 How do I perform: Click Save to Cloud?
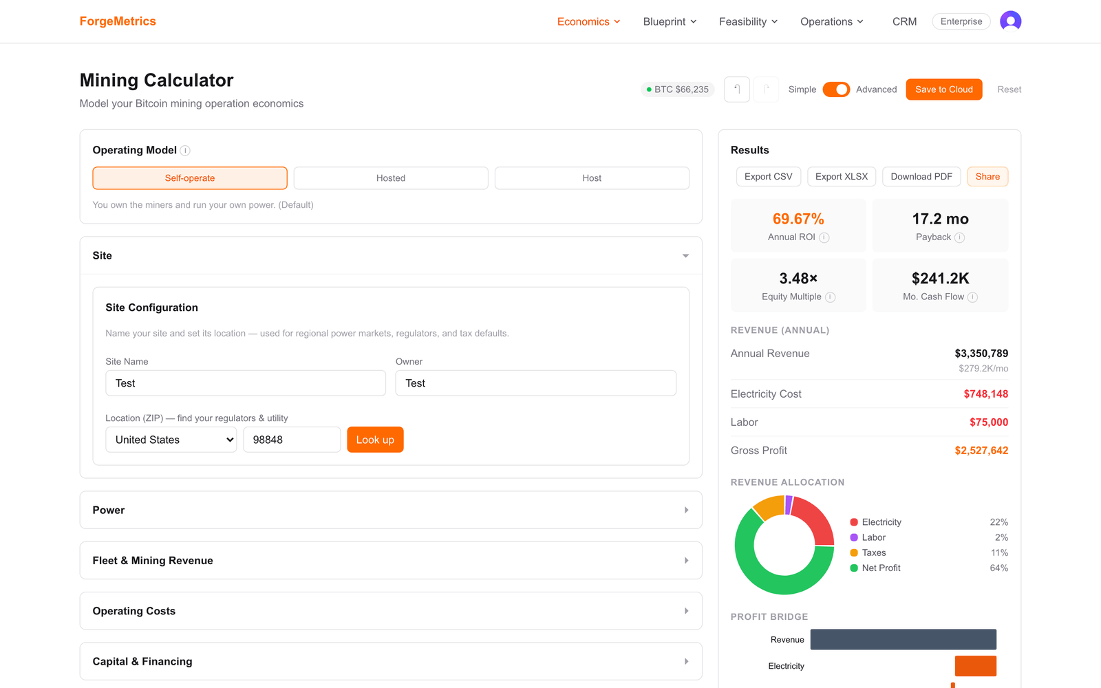click(944, 89)
